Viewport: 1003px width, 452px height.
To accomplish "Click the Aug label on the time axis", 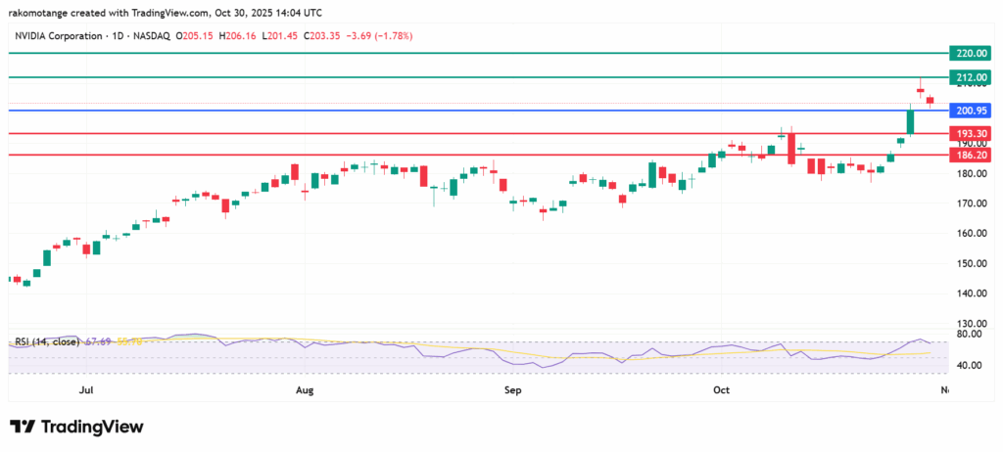I will click(x=305, y=391).
